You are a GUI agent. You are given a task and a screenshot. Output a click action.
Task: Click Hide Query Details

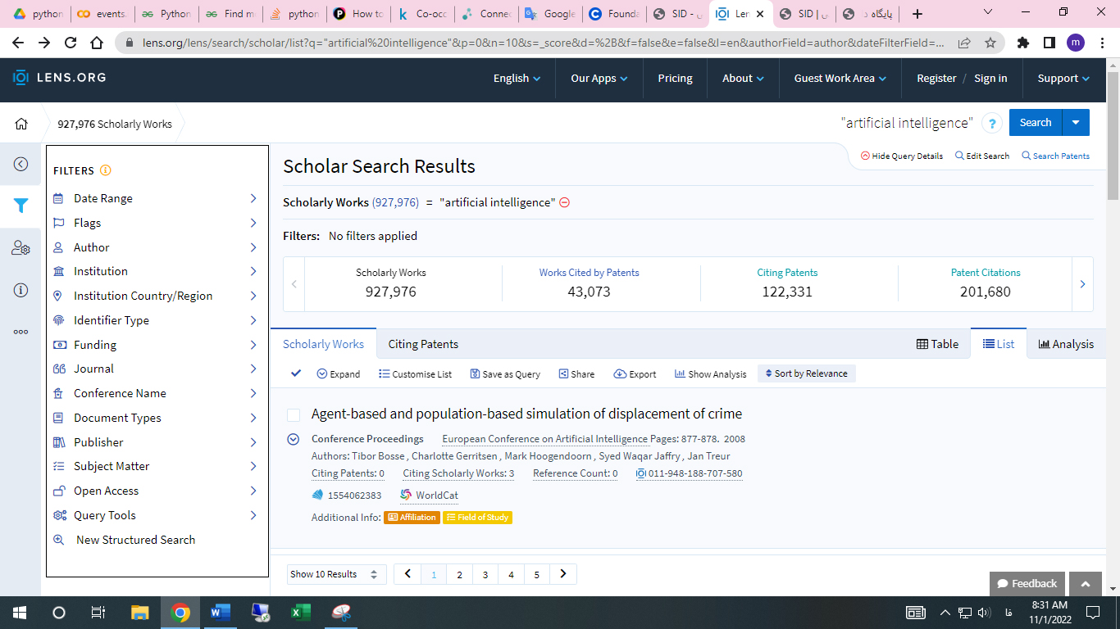tap(902, 156)
